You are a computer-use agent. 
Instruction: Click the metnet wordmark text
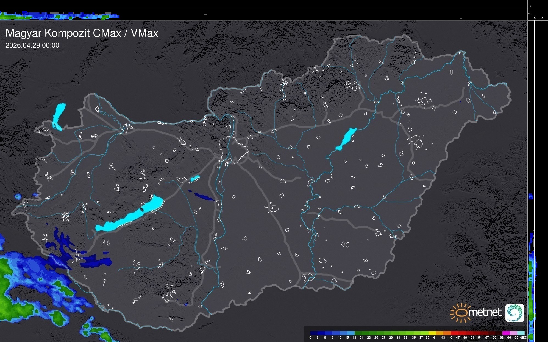[x=485, y=313]
